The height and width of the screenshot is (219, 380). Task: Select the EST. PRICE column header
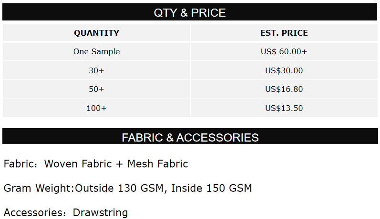click(284, 33)
